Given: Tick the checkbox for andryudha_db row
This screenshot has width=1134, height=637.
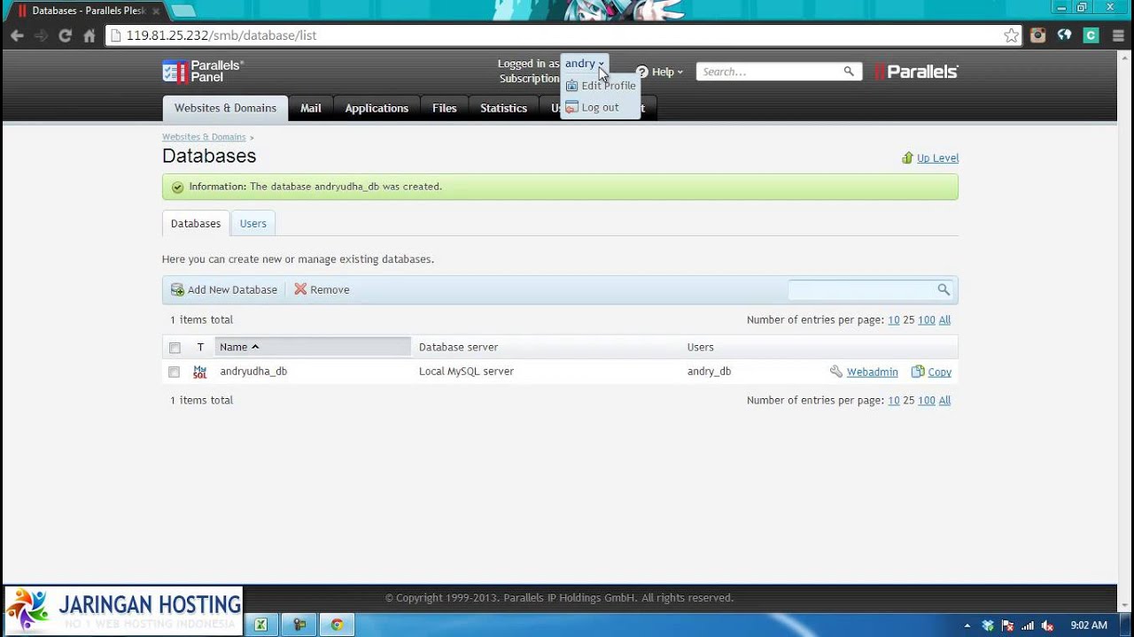Looking at the screenshot, I should pyautogui.click(x=175, y=372).
